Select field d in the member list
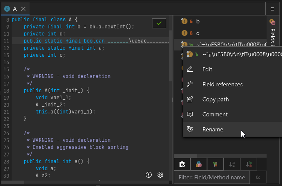Image resolution: width=282 pixels, height=186 pixels. coord(220,33)
